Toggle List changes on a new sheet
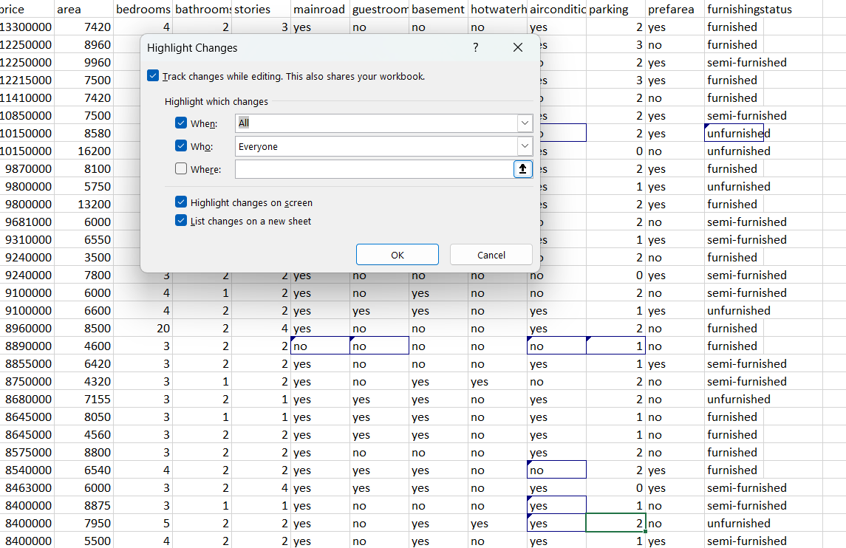 click(x=181, y=221)
